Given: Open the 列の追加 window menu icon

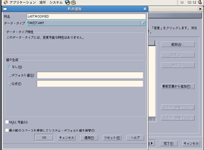Looking at the screenshot, I should click(x=5, y=9).
